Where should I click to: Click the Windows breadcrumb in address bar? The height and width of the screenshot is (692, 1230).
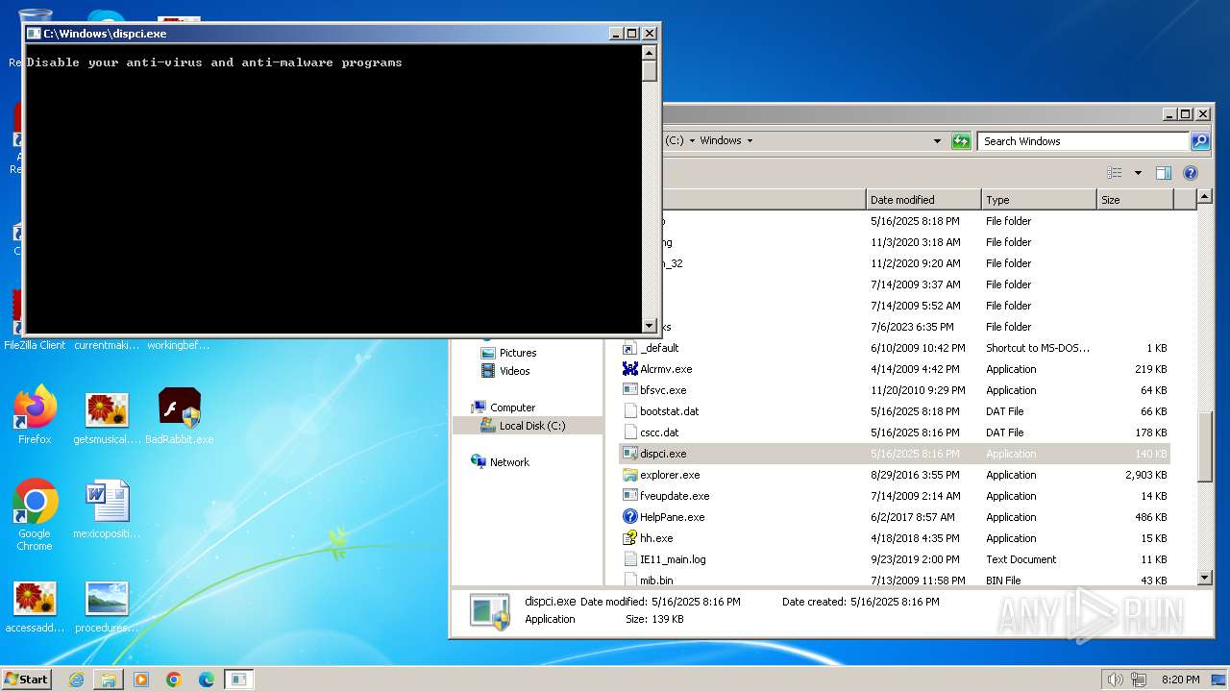click(x=720, y=141)
